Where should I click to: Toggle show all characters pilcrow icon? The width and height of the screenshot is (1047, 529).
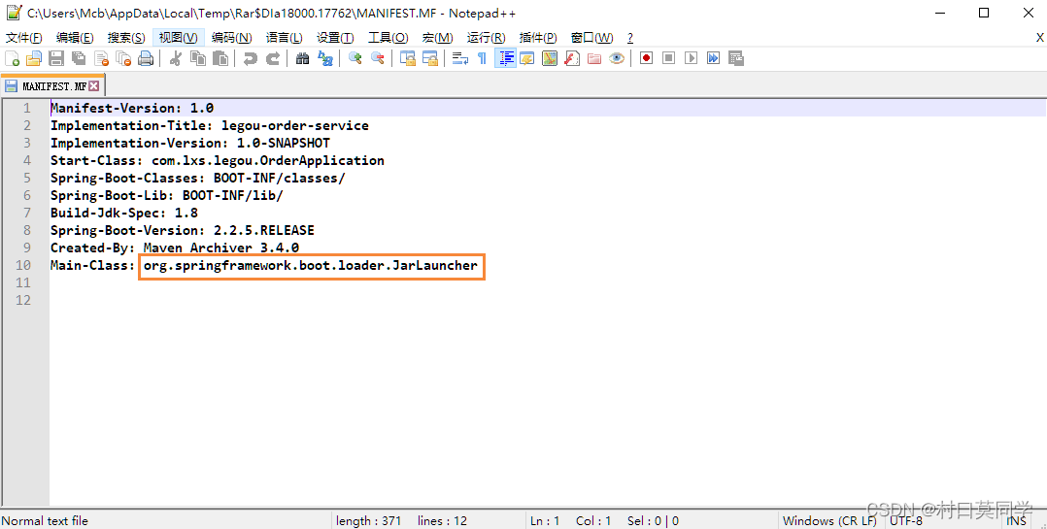pos(482,58)
